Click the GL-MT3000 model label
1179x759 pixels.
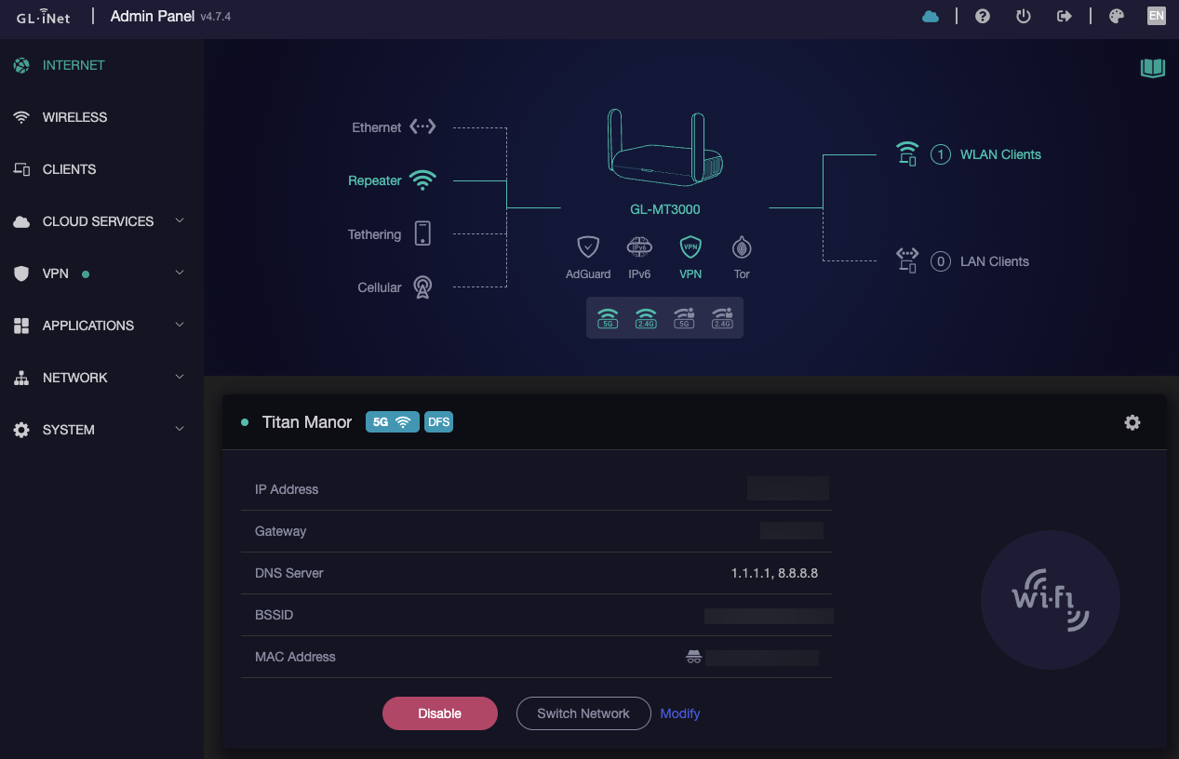coord(664,209)
